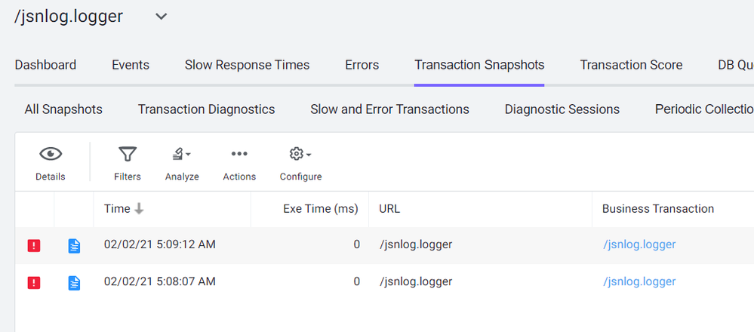754x332 pixels.
Task: Expand the Configure gear dropdown
Action: pyautogui.click(x=300, y=155)
